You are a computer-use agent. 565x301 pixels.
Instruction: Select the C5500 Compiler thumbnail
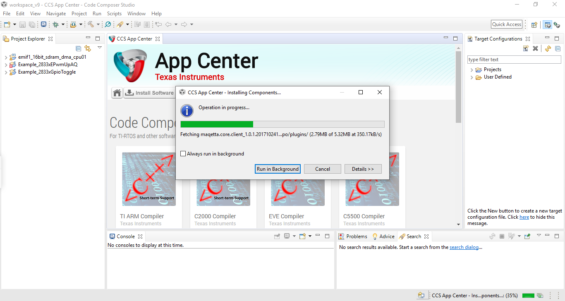tap(372, 179)
